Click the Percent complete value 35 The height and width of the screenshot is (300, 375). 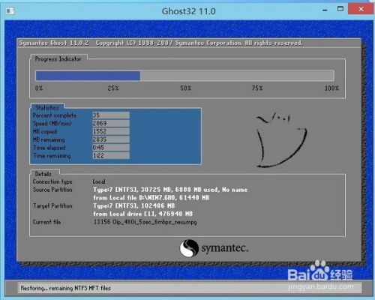pyautogui.click(x=111, y=115)
